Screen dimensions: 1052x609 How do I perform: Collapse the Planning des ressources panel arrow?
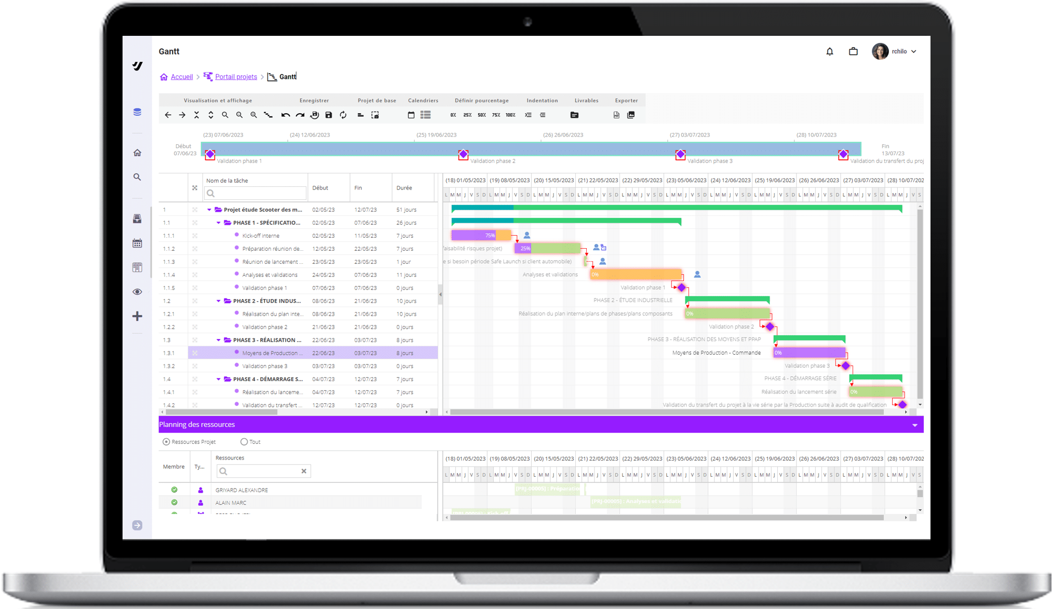coord(915,425)
